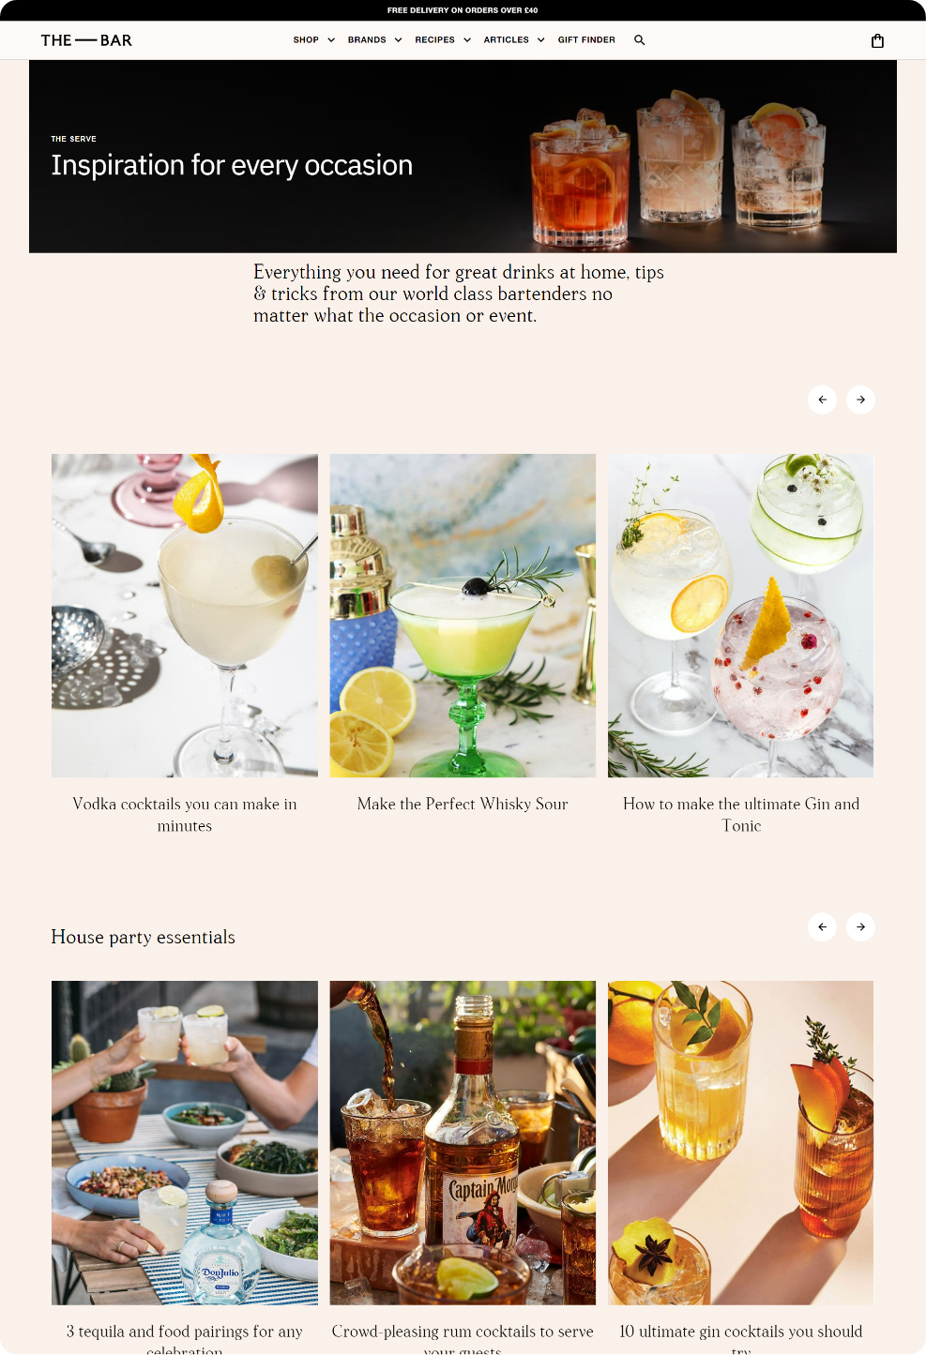Viewport: 926px width, 1355px height.
Task: Click the THE BAR logo
Action: 86,40
